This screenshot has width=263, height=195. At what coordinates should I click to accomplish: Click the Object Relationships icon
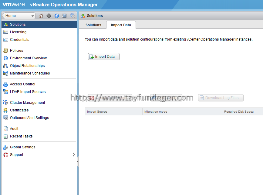click(x=6, y=66)
